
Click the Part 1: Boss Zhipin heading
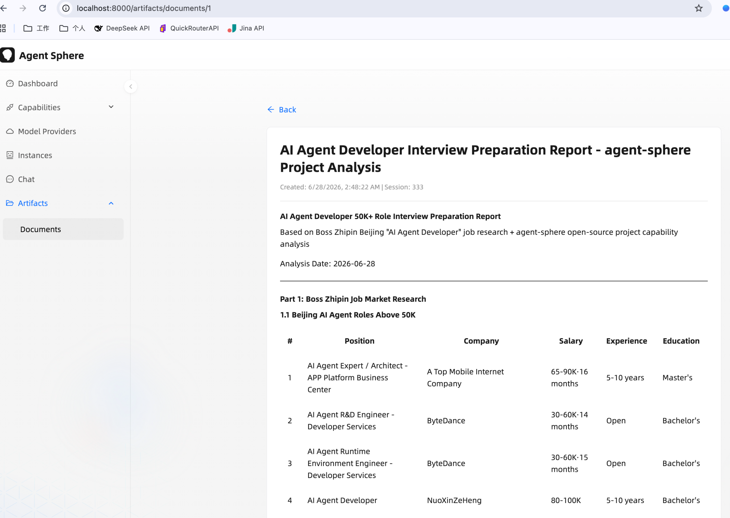353,299
